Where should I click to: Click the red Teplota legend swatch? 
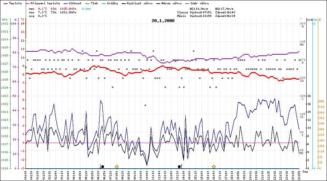coord(5,4)
